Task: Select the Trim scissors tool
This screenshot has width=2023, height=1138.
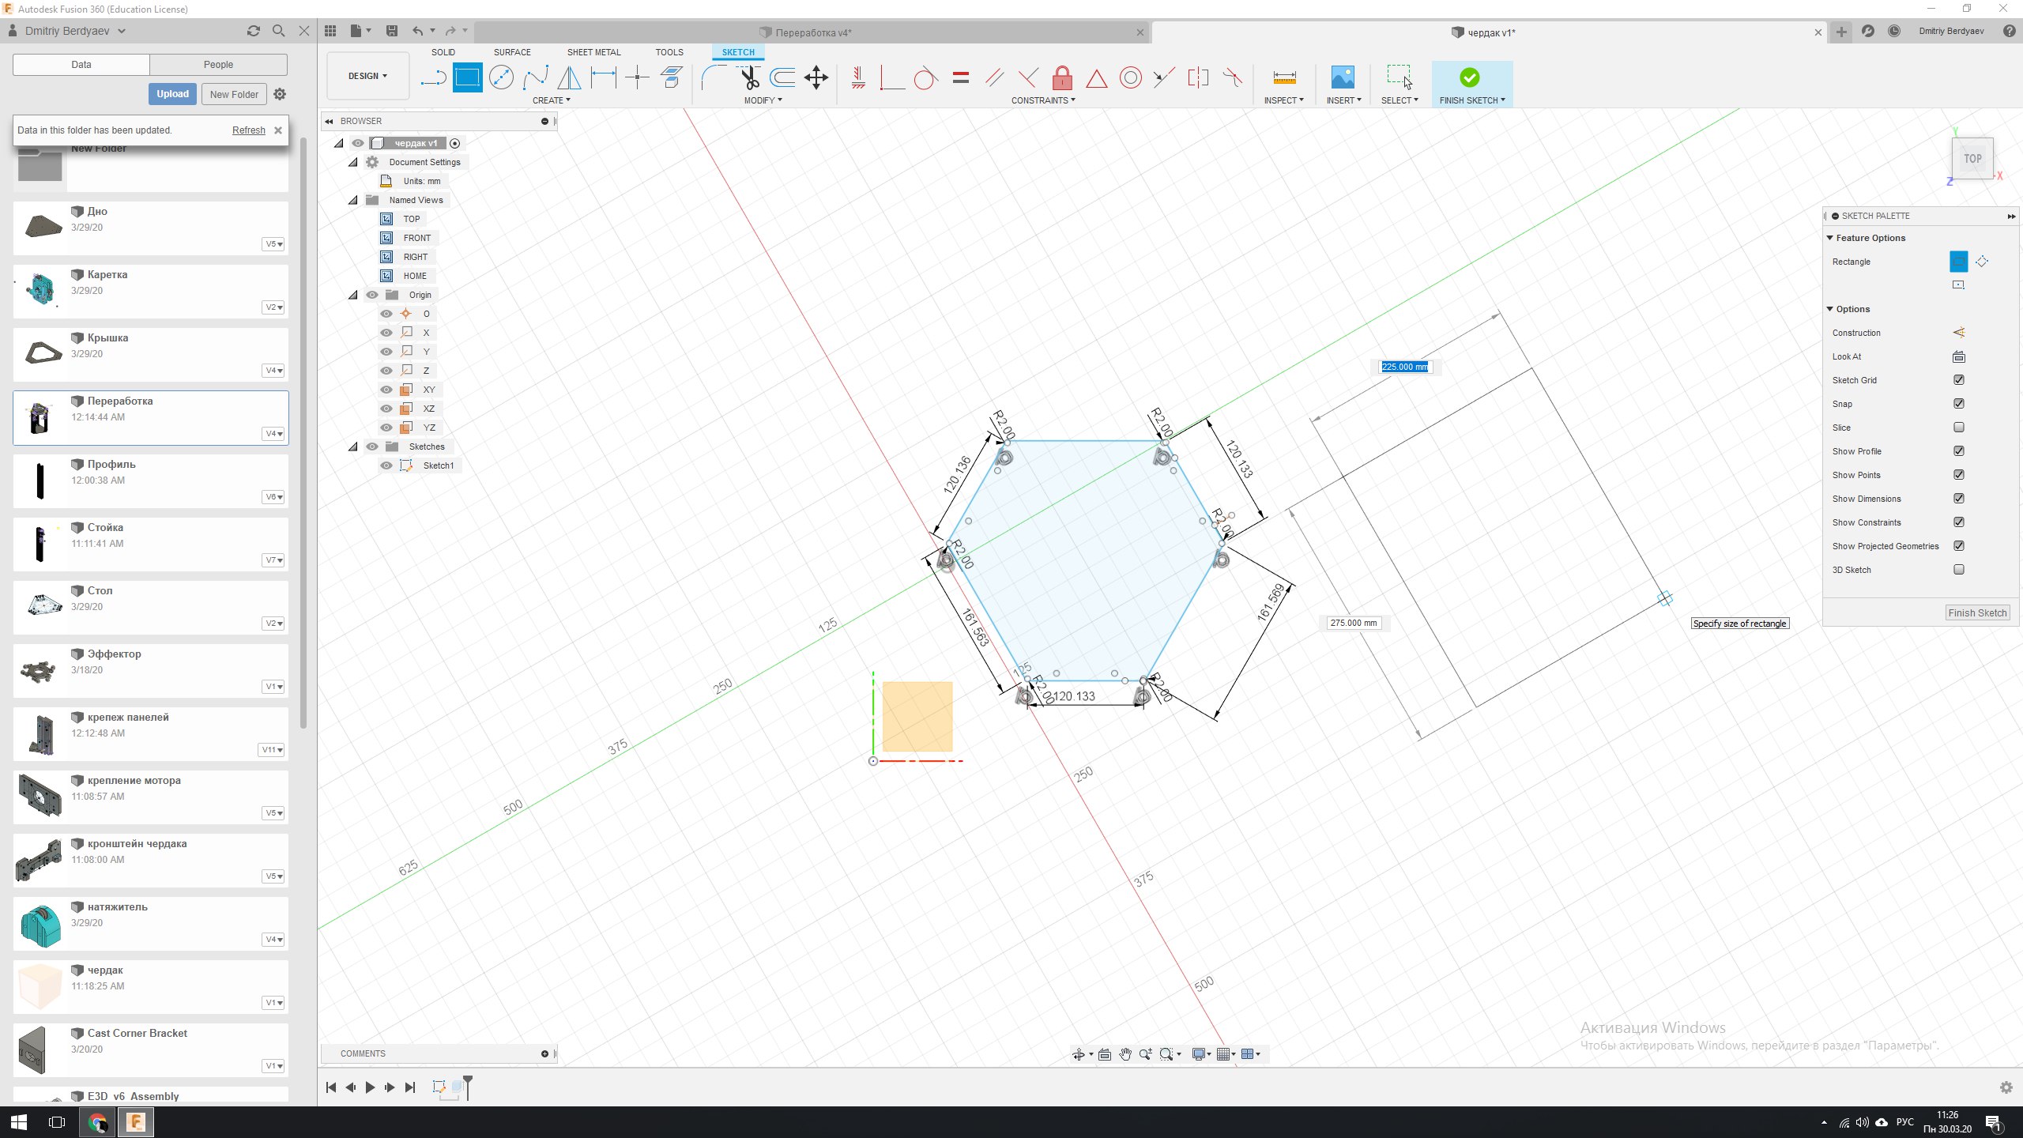Action: pos(749,77)
